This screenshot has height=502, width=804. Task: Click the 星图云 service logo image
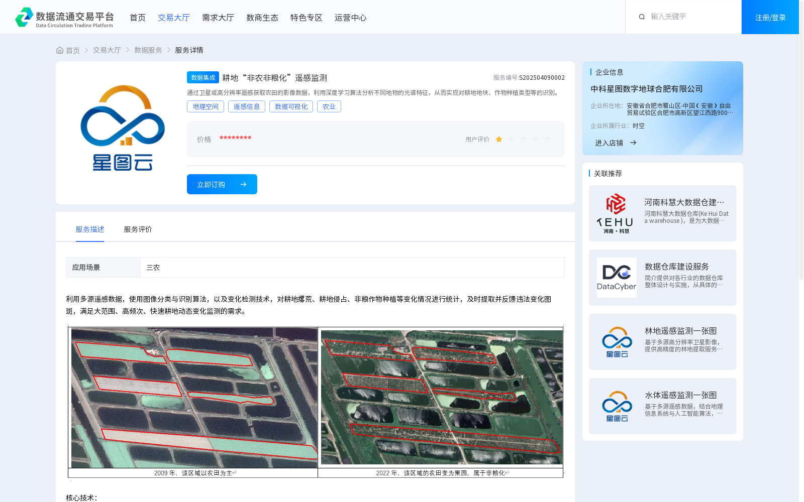pyautogui.click(x=123, y=128)
